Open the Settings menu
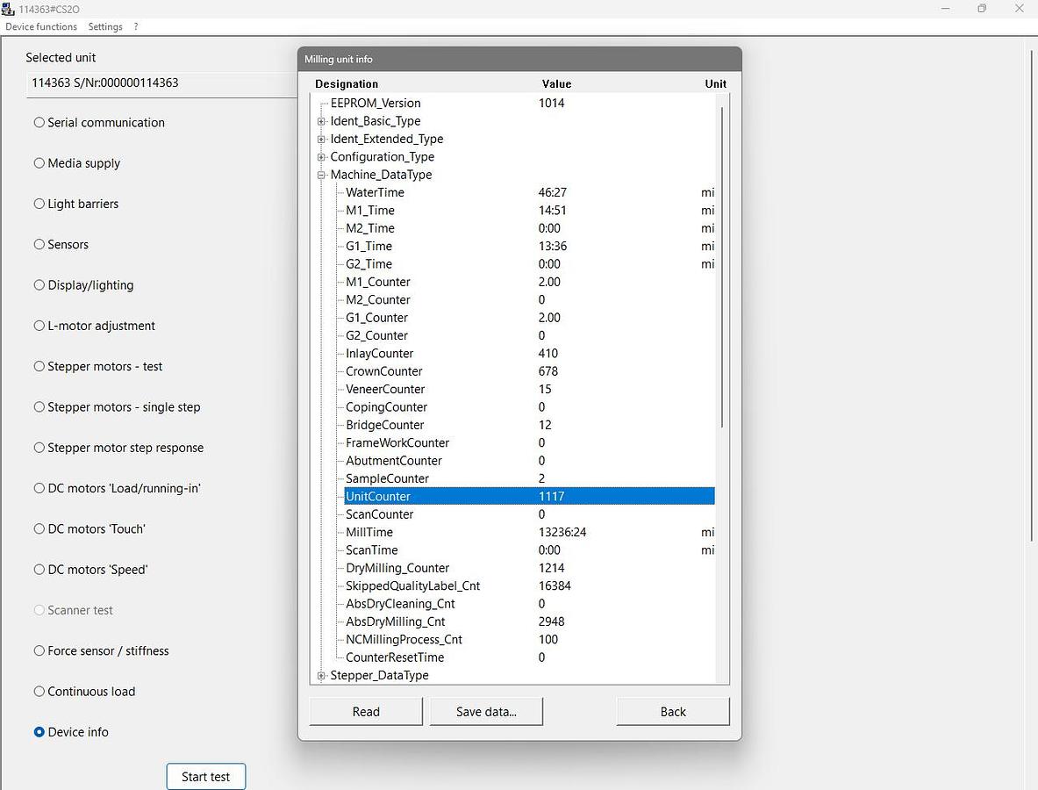This screenshot has width=1038, height=790. [105, 26]
